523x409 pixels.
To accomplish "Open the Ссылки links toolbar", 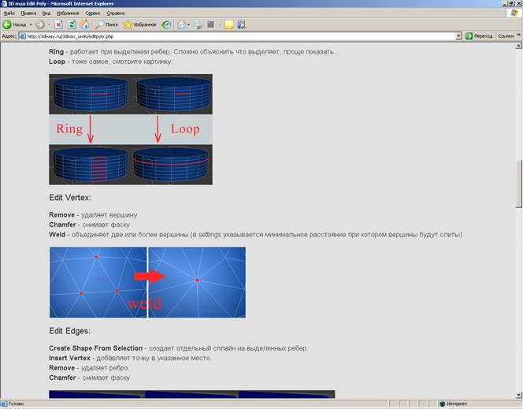I will click(506, 36).
